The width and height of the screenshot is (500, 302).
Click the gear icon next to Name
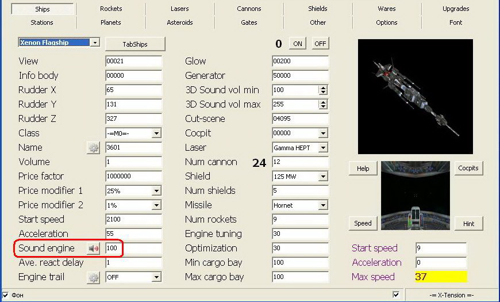[93, 148]
